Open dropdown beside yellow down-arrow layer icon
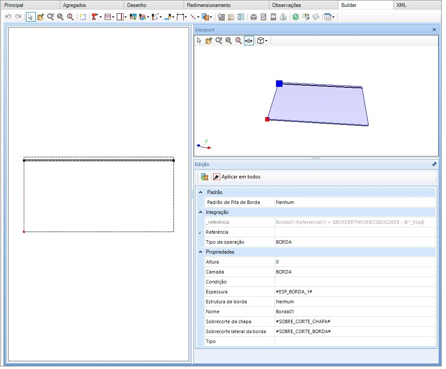The height and width of the screenshot is (369, 446). [x=173, y=17]
